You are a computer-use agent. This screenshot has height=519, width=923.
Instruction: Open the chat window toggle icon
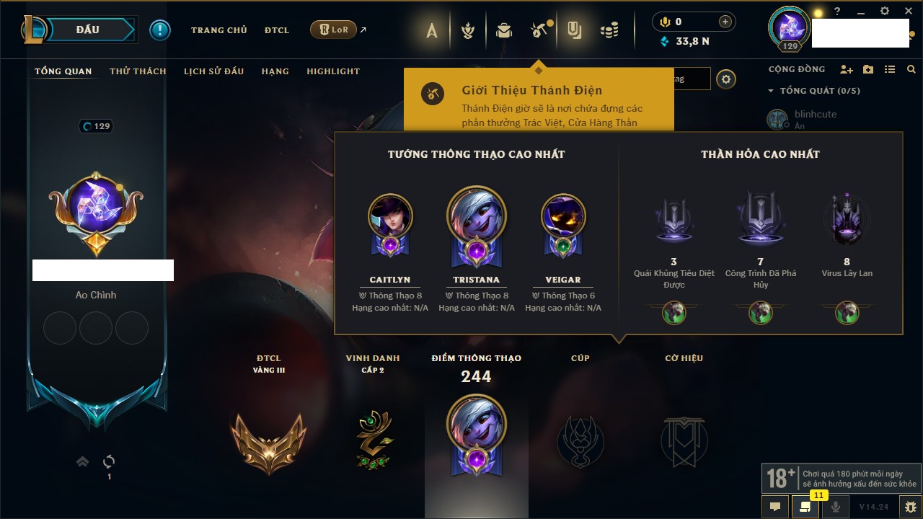[x=775, y=506]
